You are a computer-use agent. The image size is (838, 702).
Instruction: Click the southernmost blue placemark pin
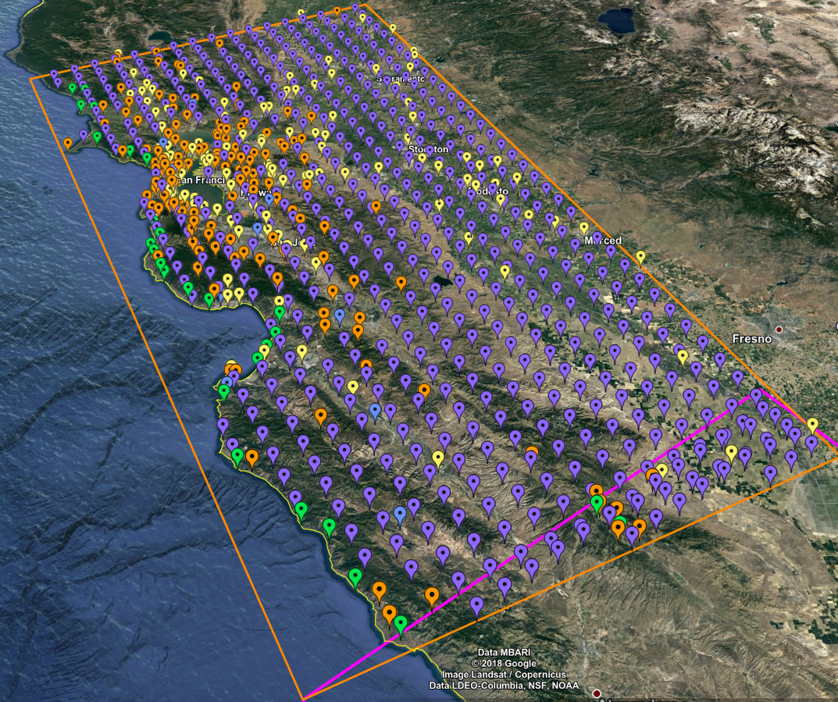pyautogui.click(x=400, y=513)
